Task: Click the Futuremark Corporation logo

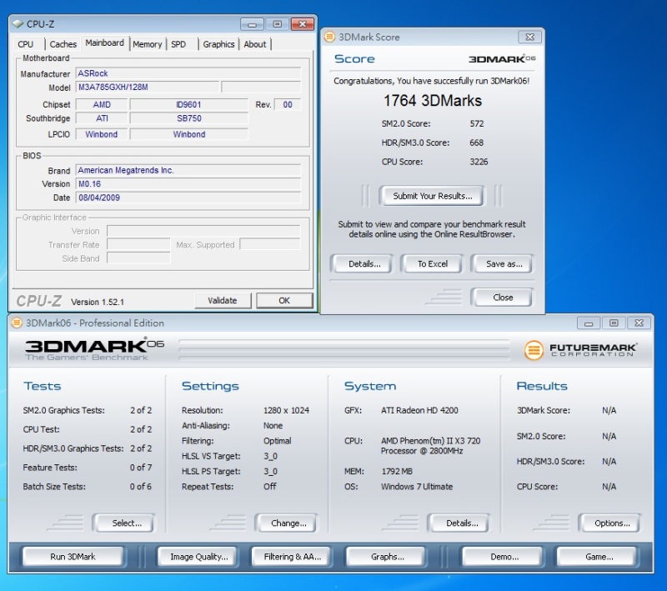Action: tap(580, 350)
